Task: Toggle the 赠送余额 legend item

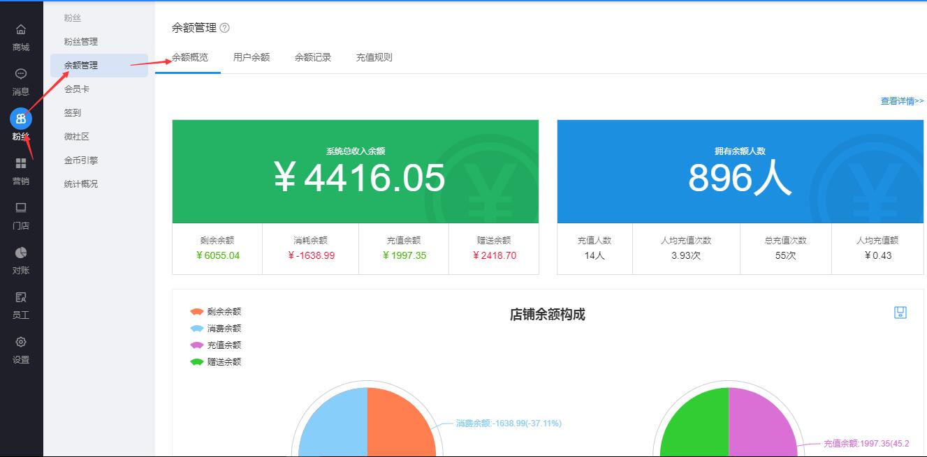Action: (215, 362)
